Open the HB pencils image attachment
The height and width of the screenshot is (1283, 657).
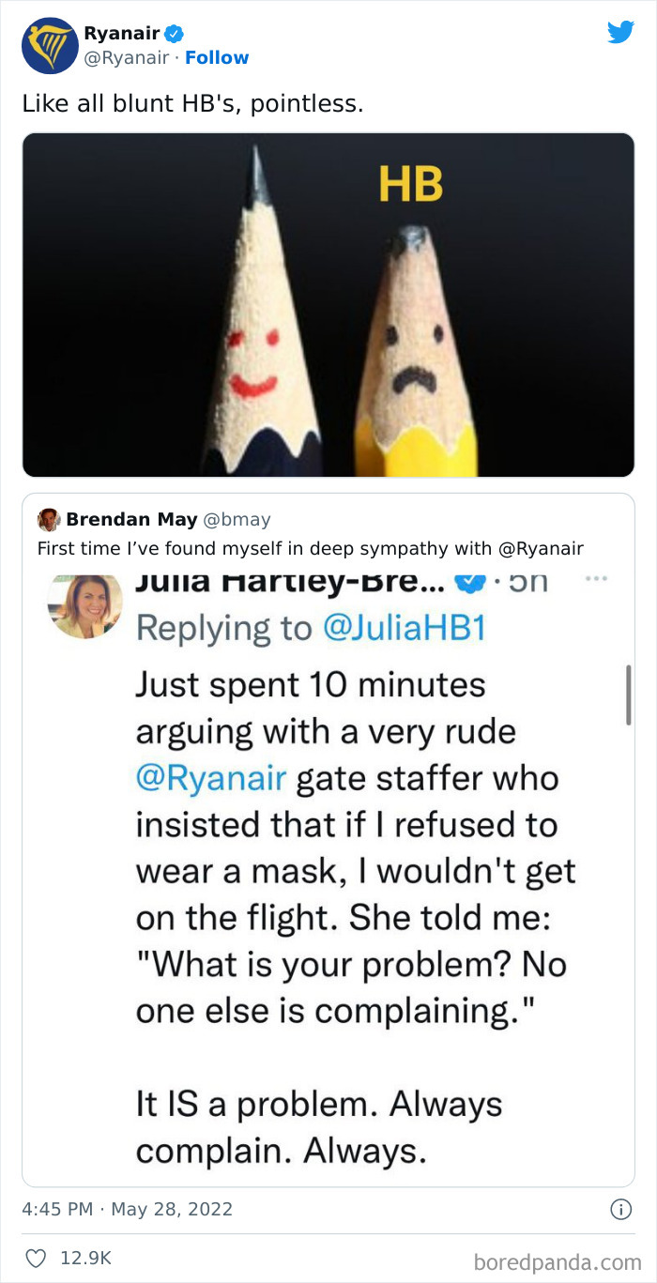click(x=328, y=306)
